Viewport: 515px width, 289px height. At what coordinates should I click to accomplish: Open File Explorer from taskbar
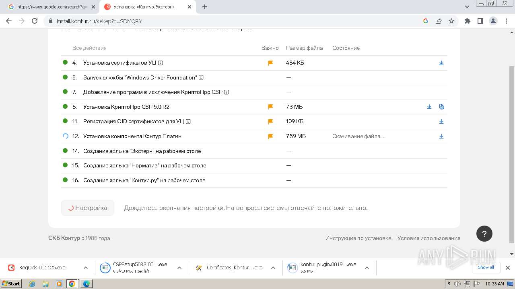tap(45, 284)
